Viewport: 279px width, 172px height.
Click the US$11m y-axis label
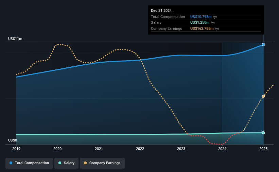(x=15, y=39)
